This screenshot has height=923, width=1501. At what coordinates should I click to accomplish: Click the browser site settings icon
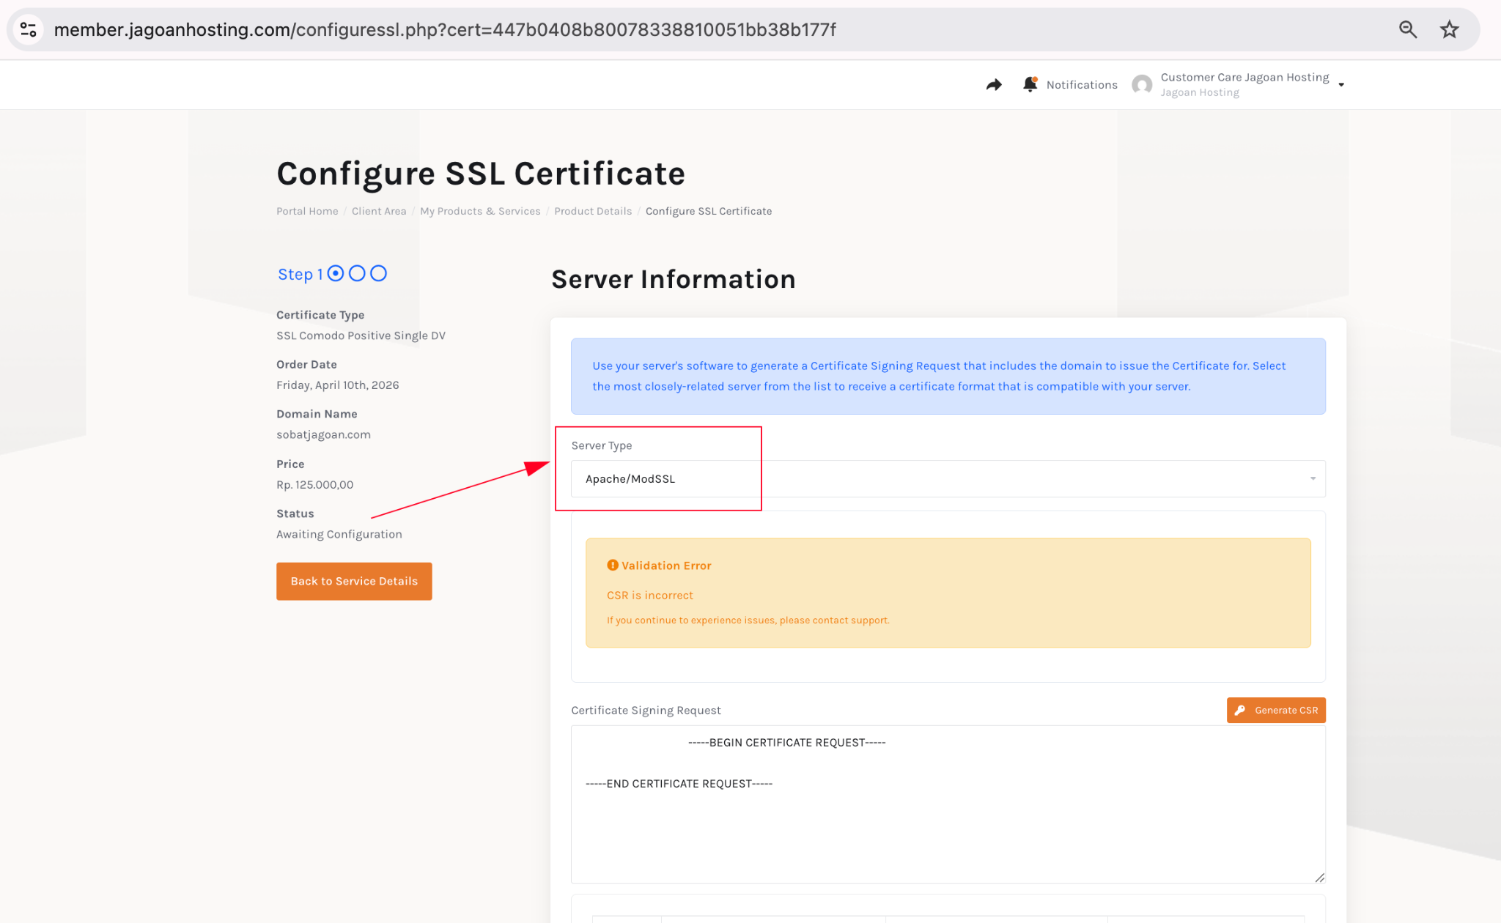(29, 29)
